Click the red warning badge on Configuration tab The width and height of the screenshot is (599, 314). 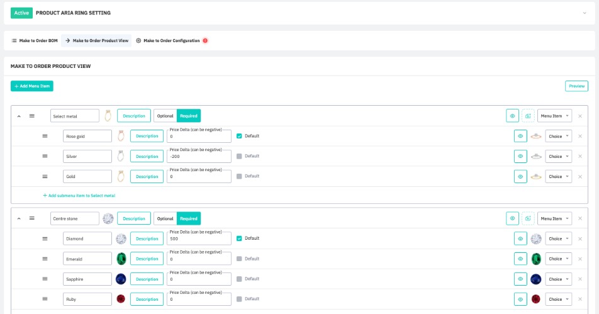pyautogui.click(x=205, y=41)
